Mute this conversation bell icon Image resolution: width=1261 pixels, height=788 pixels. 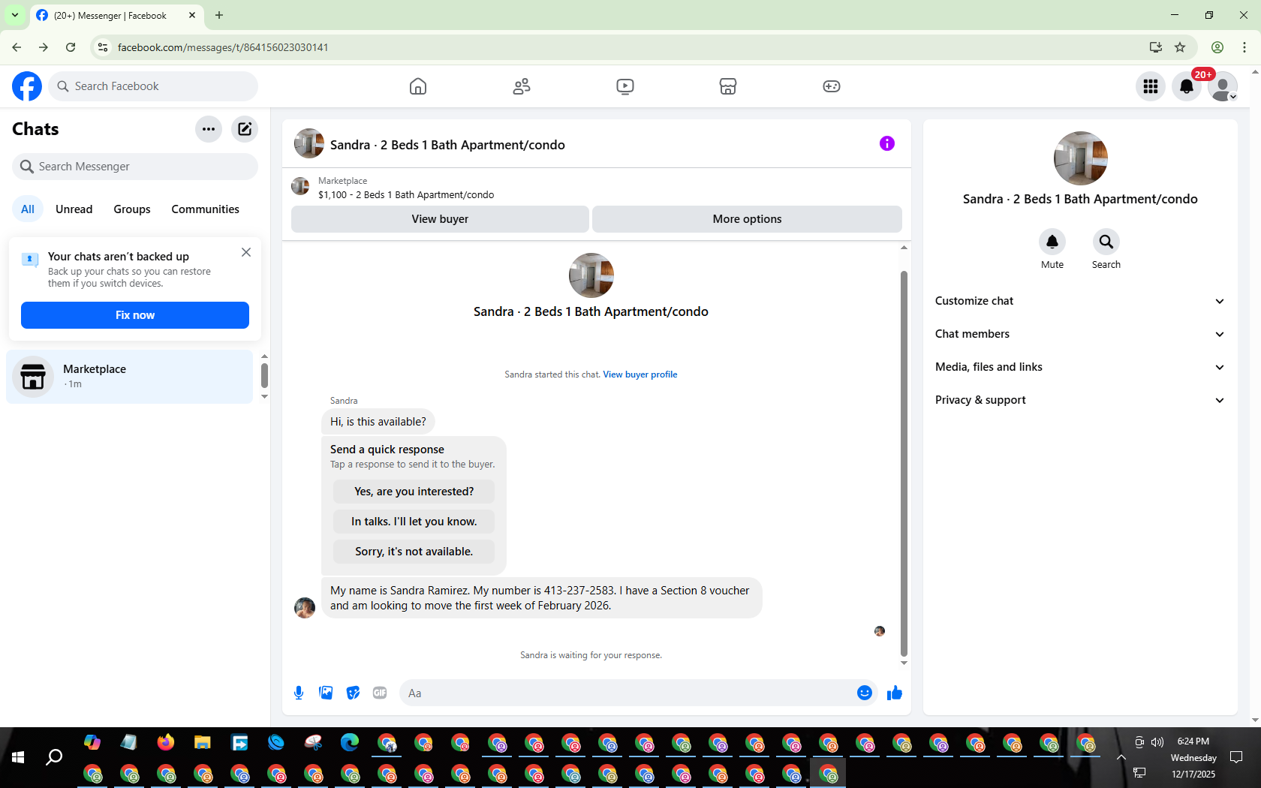point(1052,242)
